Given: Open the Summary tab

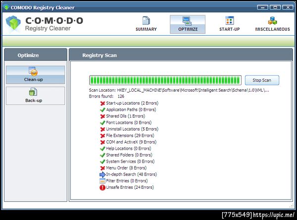Looking at the screenshot, I should [146, 24].
